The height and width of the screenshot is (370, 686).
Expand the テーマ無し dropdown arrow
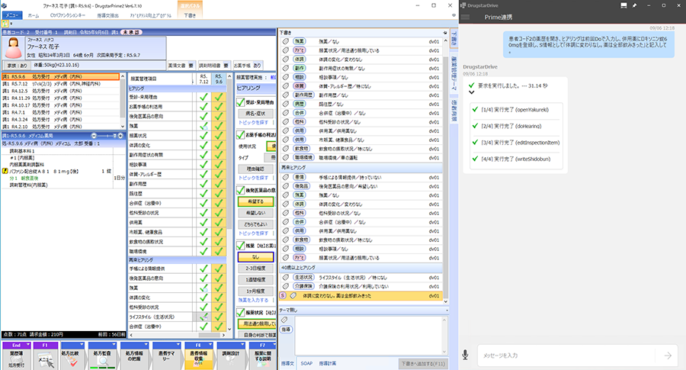tap(447, 310)
